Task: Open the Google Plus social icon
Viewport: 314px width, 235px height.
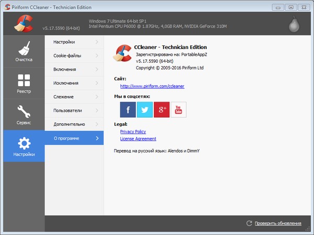Action: point(161,110)
